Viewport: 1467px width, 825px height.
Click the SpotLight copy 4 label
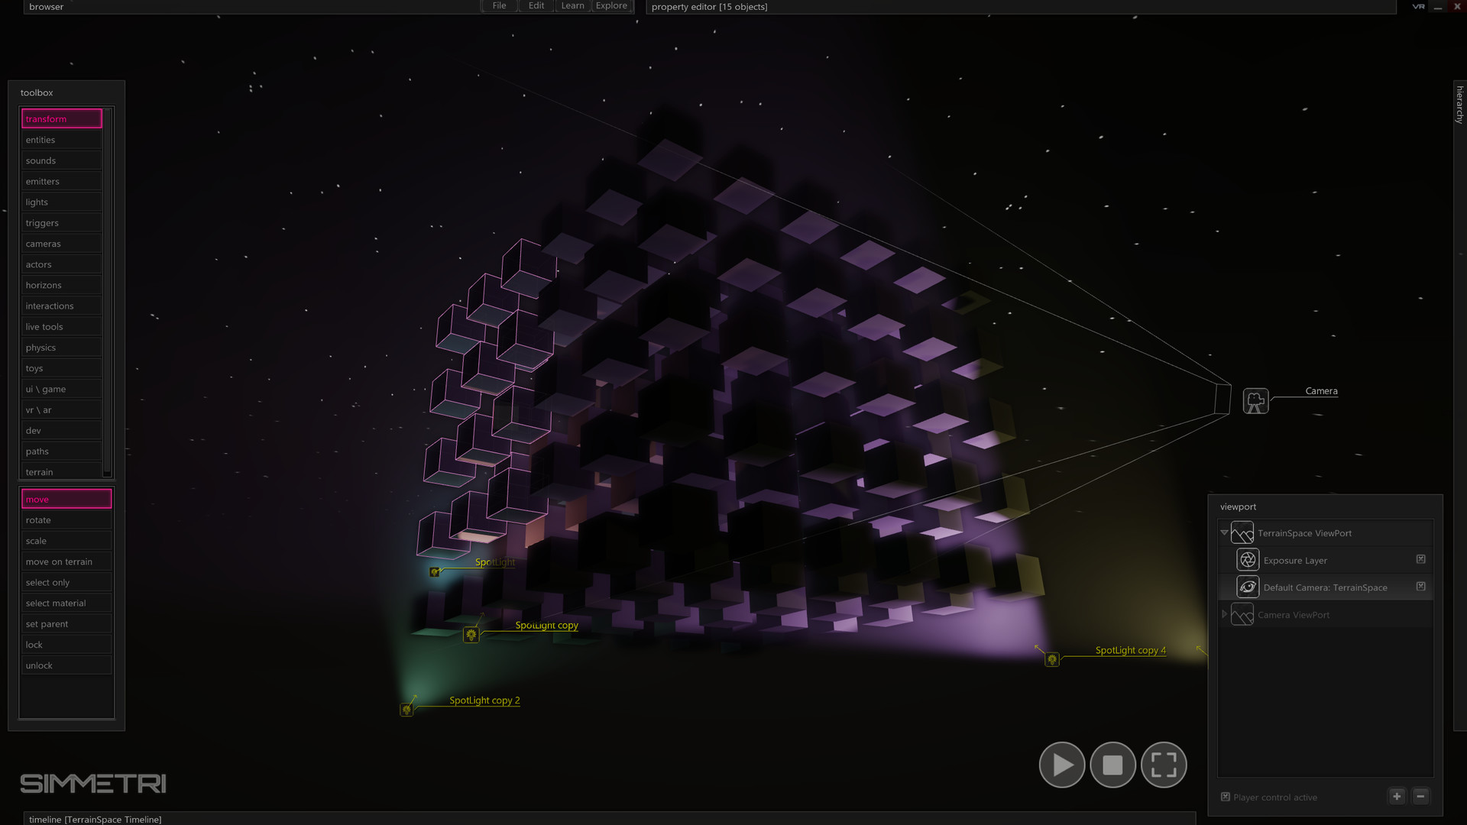click(1131, 650)
